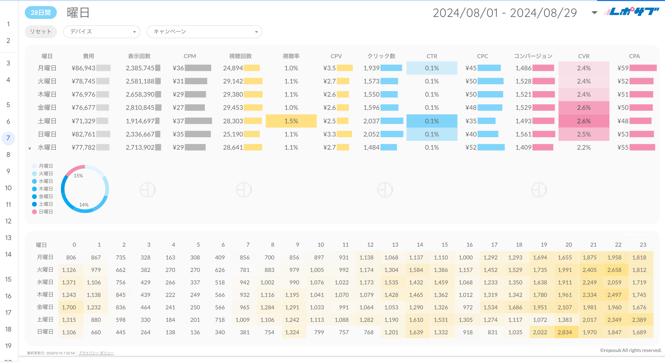
Task: Open the プライバシー ポリシー link
Action: pyautogui.click(x=96, y=353)
